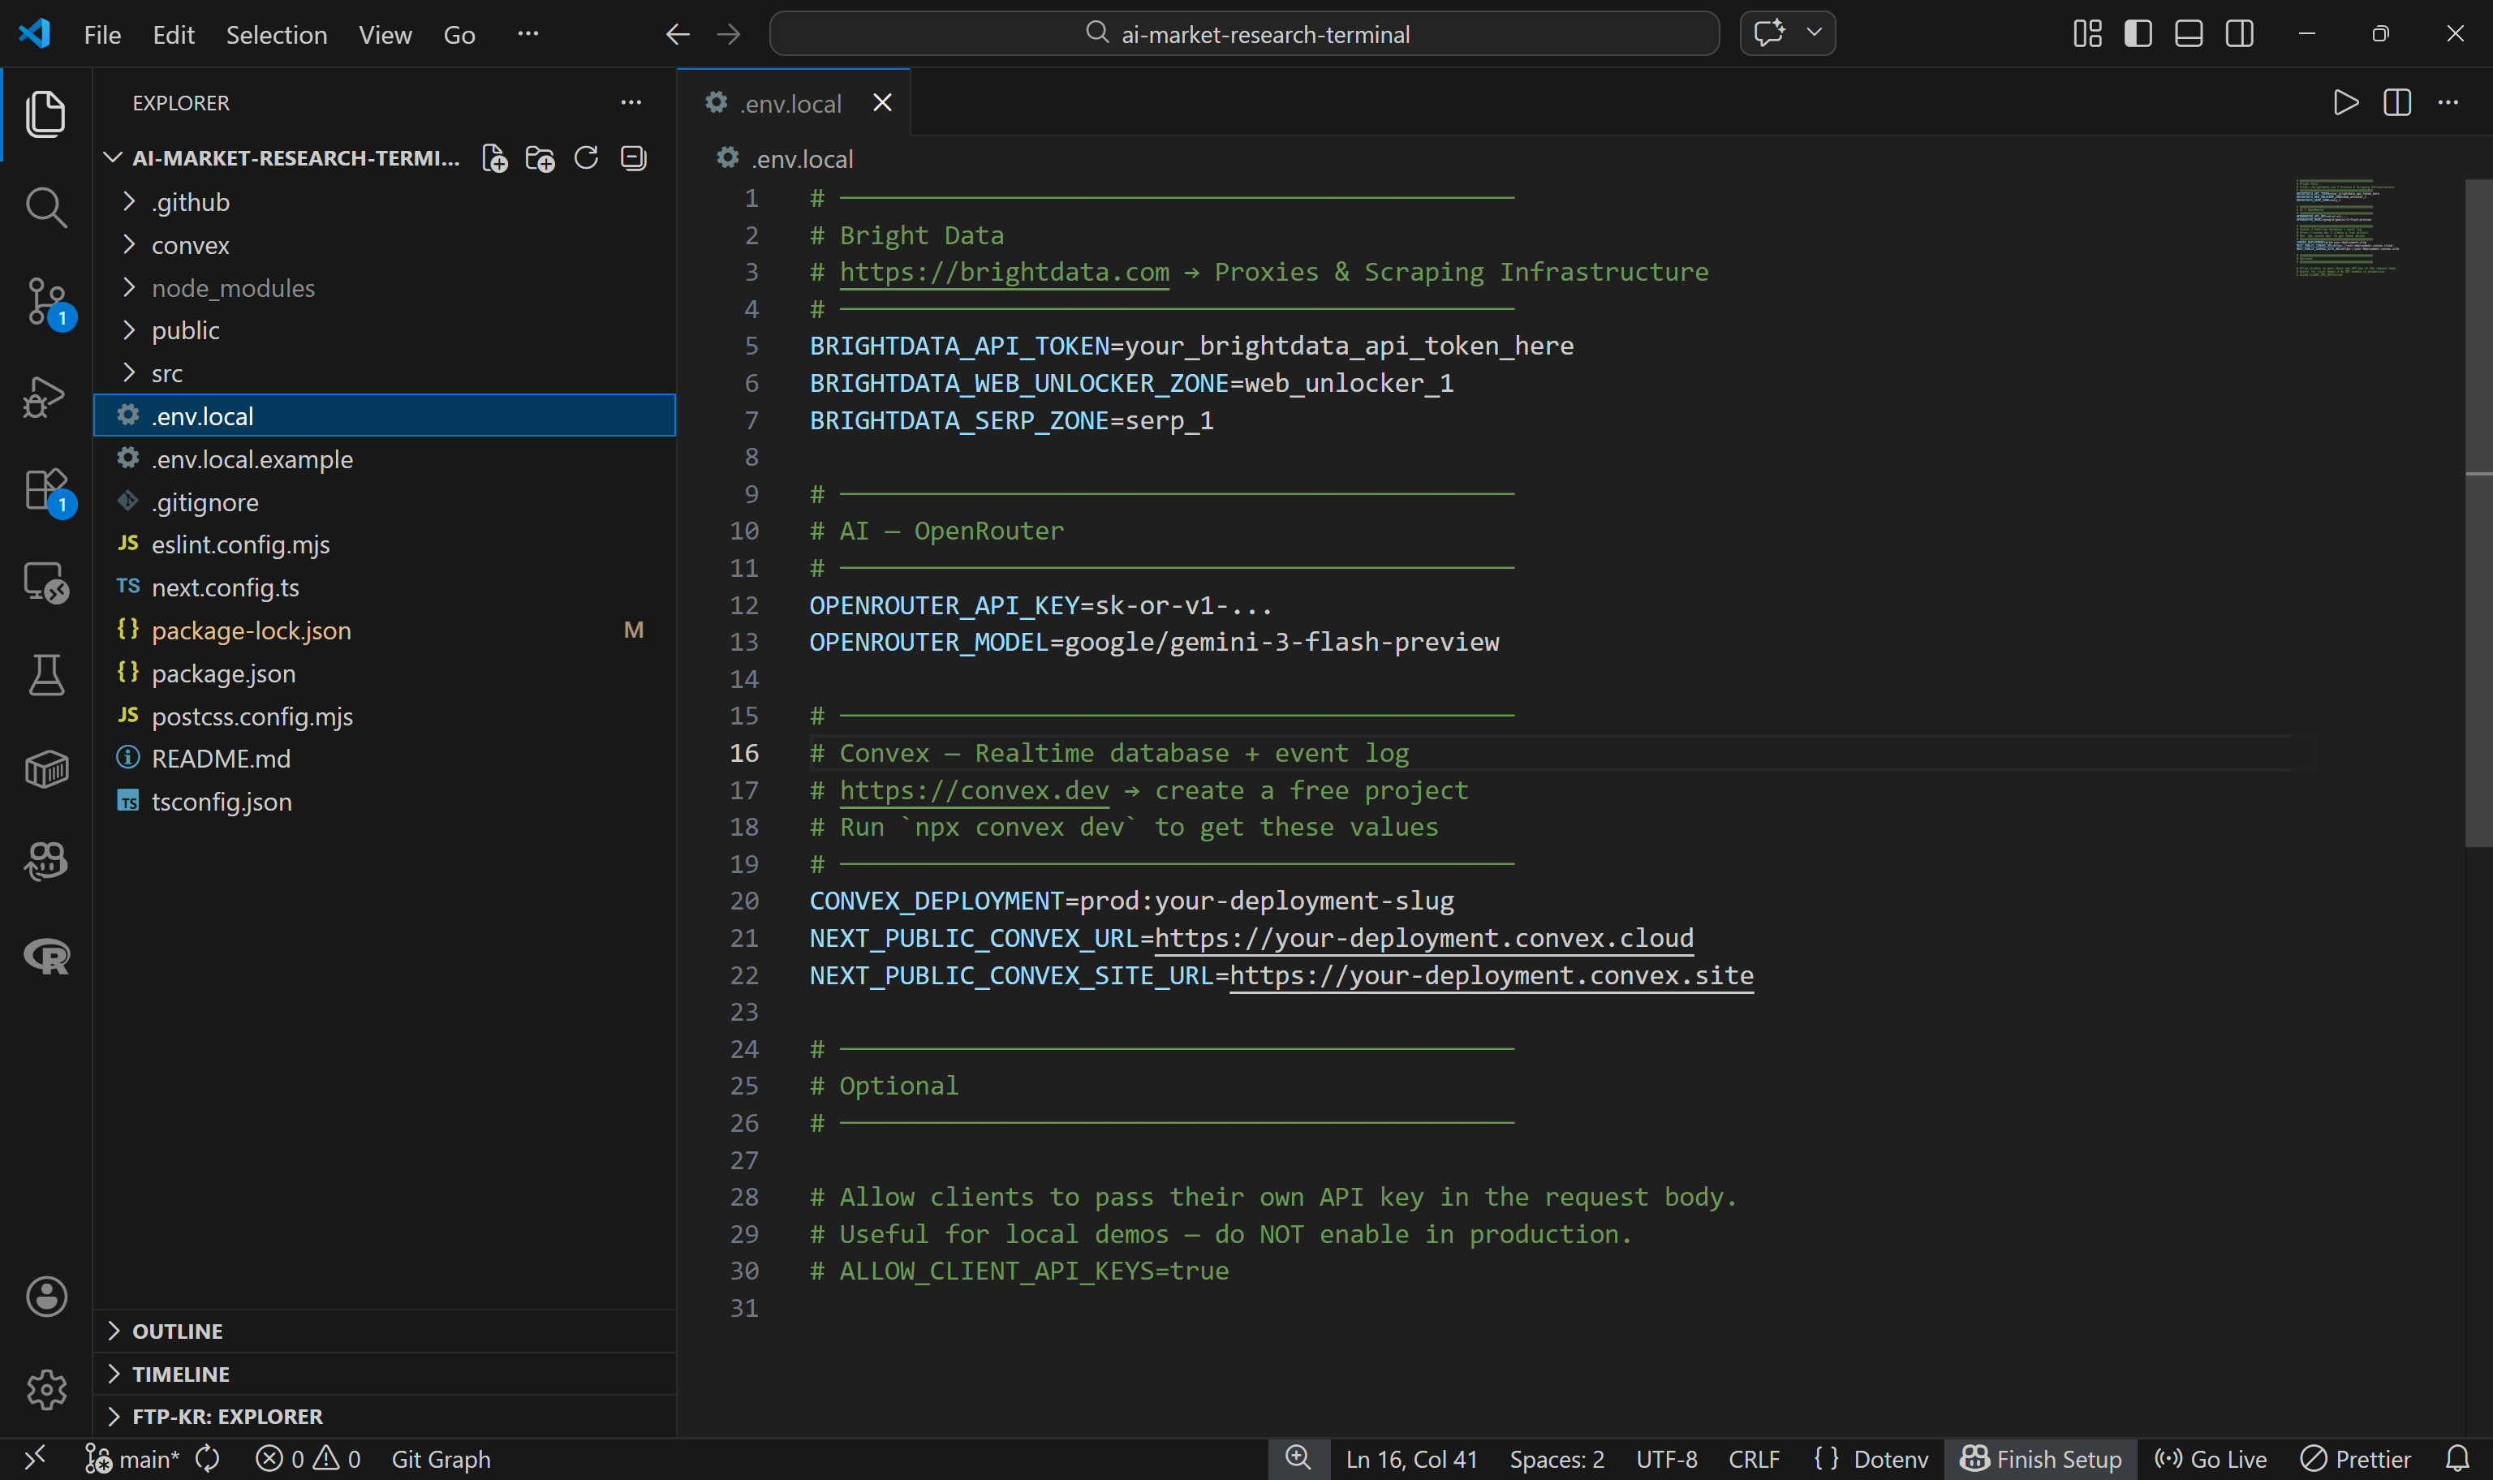Toggle the primary sidebar visibility
The height and width of the screenshot is (1480, 2493).
[2137, 33]
